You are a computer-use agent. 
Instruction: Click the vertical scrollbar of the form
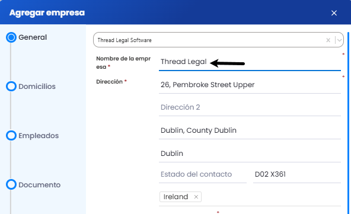[x=348, y=123]
